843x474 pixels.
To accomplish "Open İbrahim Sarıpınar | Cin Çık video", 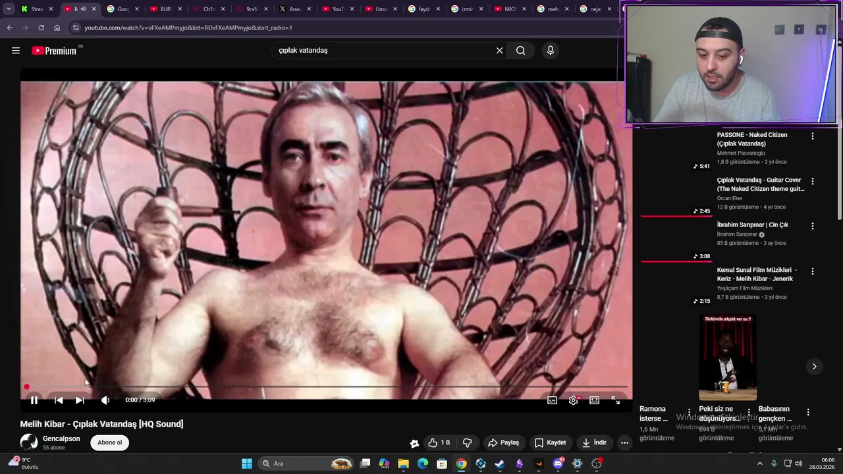I will tap(752, 224).
